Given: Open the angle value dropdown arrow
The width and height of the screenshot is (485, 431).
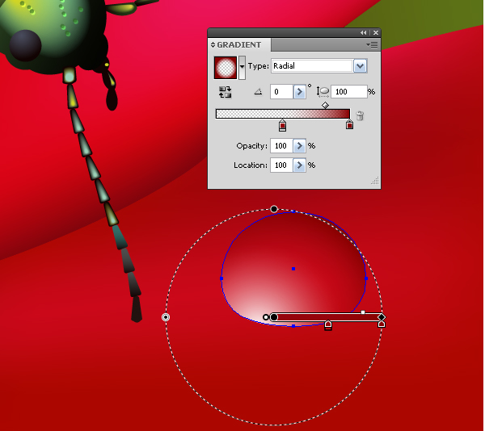Looking at the screenshot, I should [299, 92].
